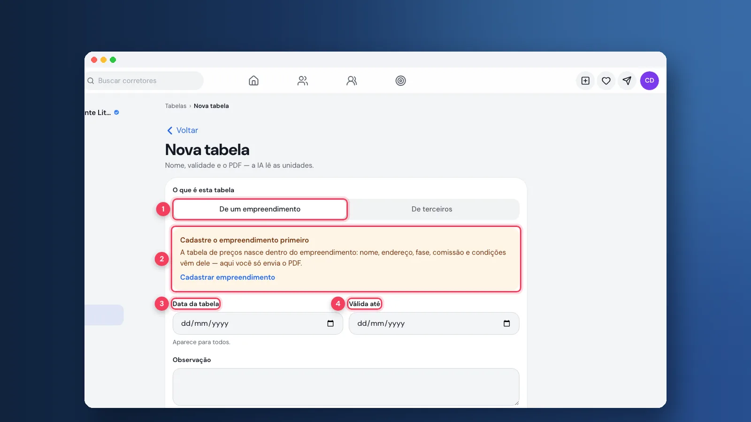This screenshot has height=422, width=751.
Task: Click the paper plane send icon
Action: point(627,81)
